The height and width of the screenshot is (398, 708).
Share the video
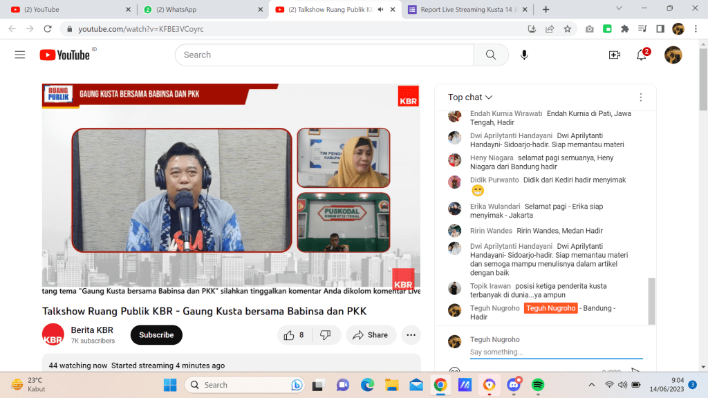[370, 335]
